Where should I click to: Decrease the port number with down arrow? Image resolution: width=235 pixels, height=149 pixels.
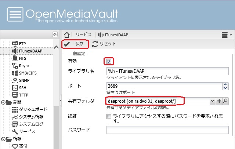pyautogui.click(x=225, y=88)
